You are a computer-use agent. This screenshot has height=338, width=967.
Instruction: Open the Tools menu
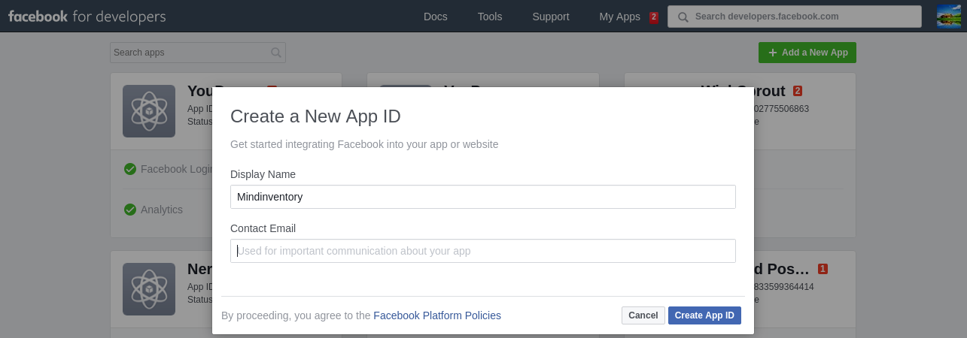pos(490,17)
